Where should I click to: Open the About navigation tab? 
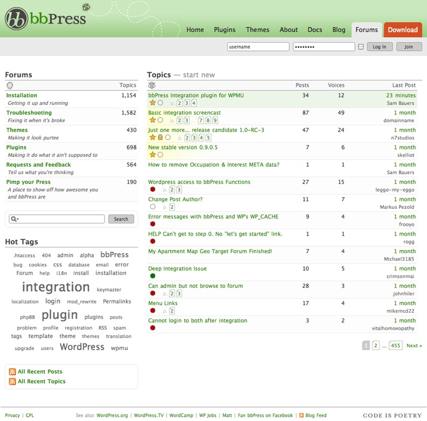[288, 30]
